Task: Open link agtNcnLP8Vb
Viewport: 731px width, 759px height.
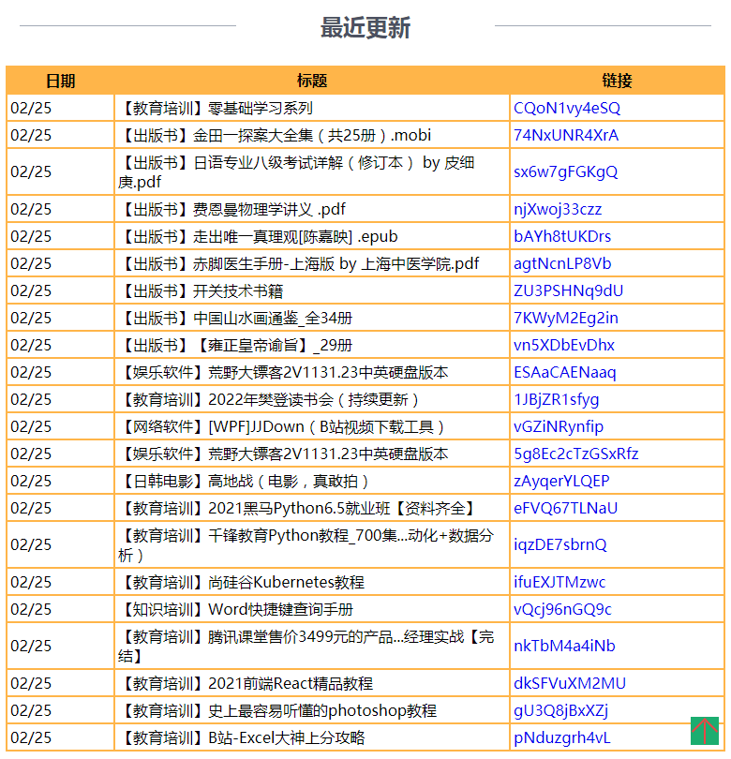Action: [x=562, y=263]
